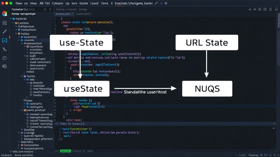This screenshot has height=157, width=280.
Task: Click the bookmark-shaped icon in the editor toolbar
Action: tap(270, 9)
